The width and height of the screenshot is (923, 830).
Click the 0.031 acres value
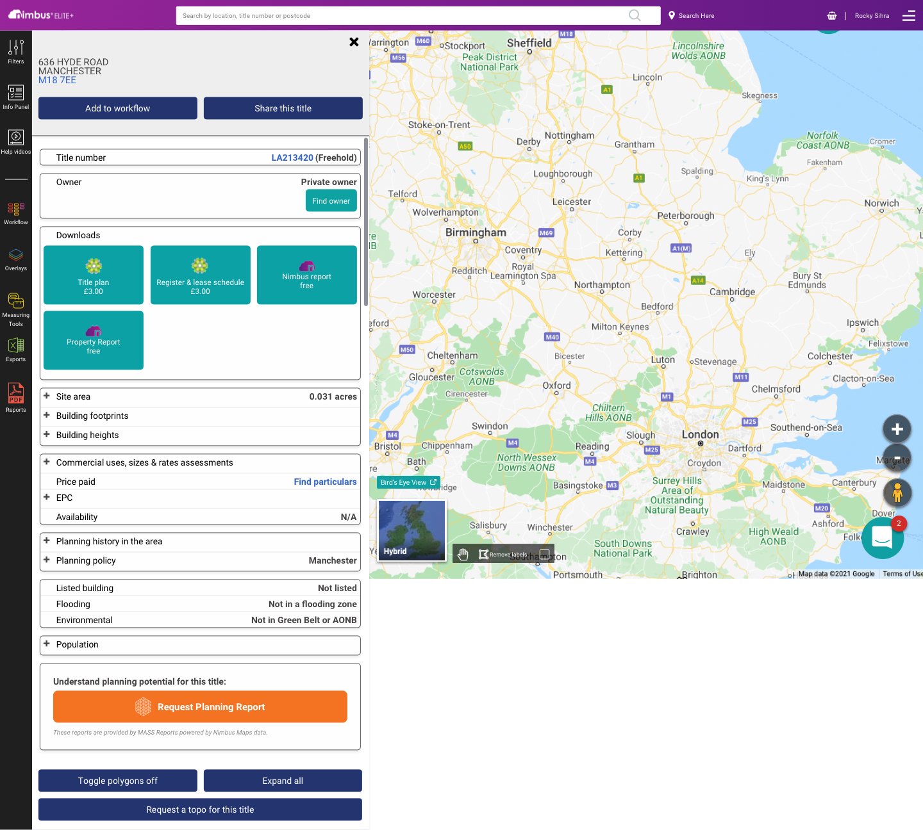(333, 396)
